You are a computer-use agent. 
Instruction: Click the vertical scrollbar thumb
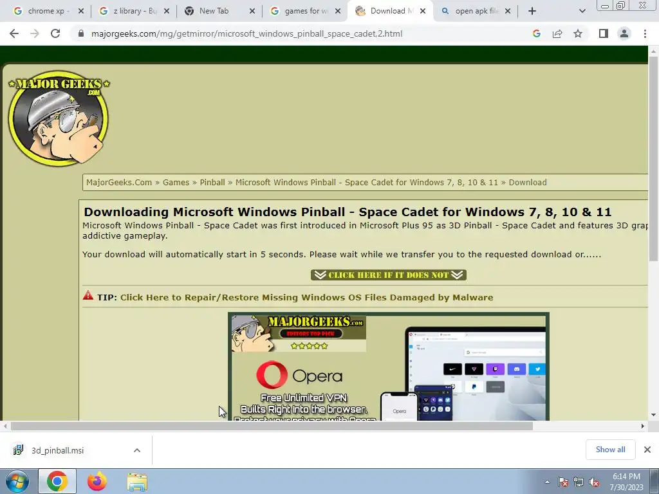(654, 159)
